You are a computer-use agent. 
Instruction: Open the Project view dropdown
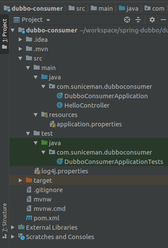pos(48,20)
